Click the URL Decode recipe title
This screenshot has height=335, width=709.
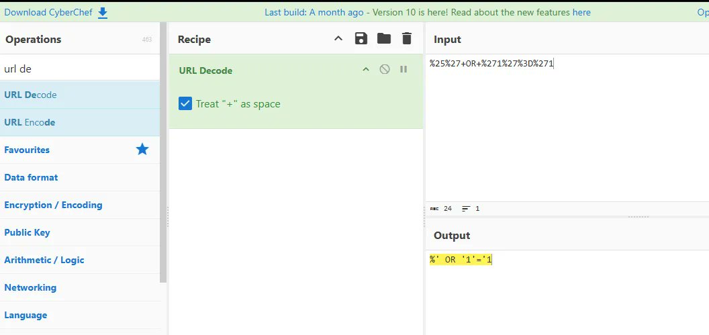click(205, 70)
